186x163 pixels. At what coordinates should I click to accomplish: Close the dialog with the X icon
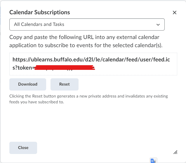[175, 13]
